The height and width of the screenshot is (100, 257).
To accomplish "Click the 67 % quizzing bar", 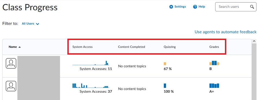I will pyautogui.click(x=165, y=64).
